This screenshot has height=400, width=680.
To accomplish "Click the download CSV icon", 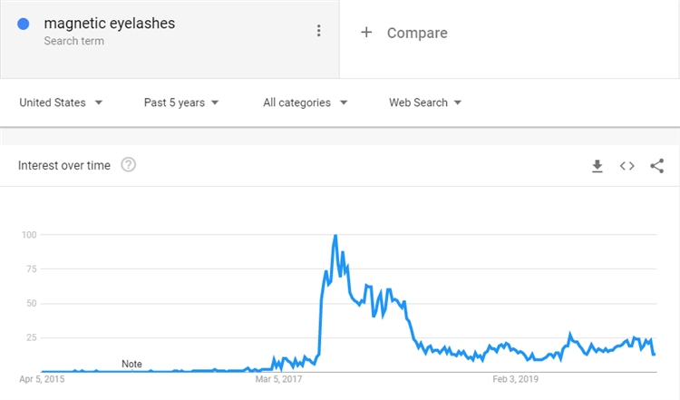I will [x=597, y=166].
